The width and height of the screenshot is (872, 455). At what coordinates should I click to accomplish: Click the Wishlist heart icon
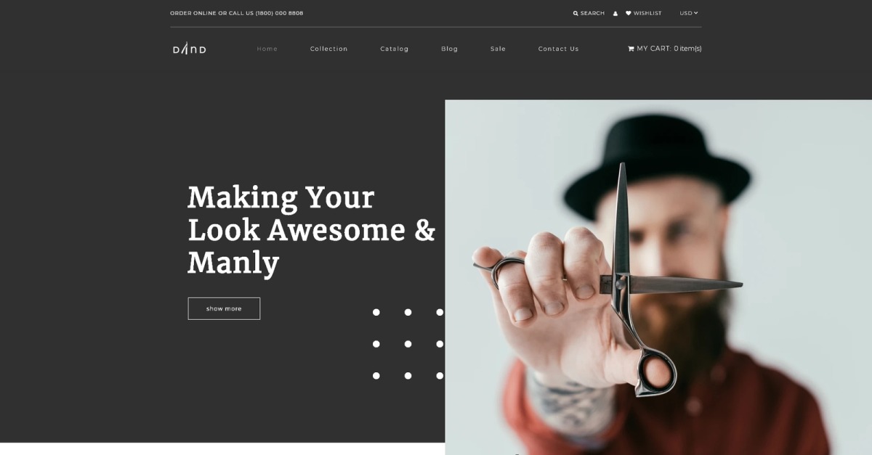tap(629, 13)
